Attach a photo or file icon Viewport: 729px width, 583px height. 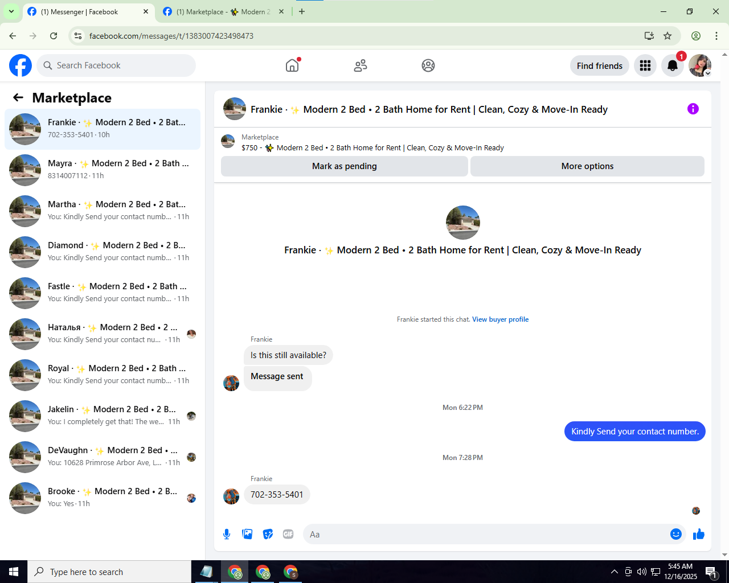point(247,534)
